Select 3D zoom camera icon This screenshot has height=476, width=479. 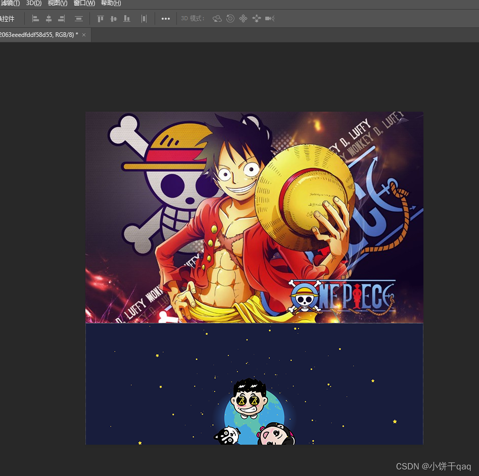(270, 19)
